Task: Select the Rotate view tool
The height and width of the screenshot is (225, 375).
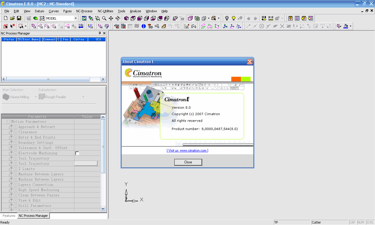Action: (118, 18)
